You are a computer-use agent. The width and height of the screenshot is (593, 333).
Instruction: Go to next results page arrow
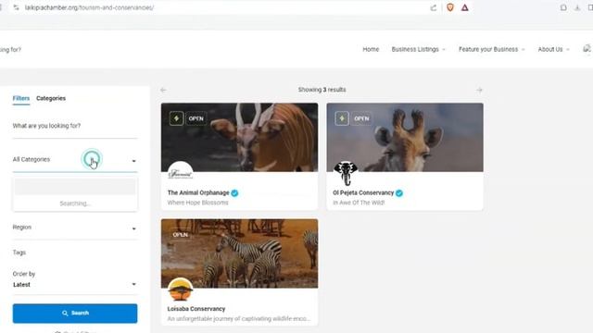(x=479, y=90)
